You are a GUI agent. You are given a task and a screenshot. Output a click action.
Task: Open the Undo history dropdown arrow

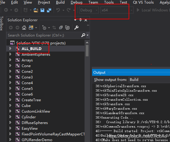(63, 10)
